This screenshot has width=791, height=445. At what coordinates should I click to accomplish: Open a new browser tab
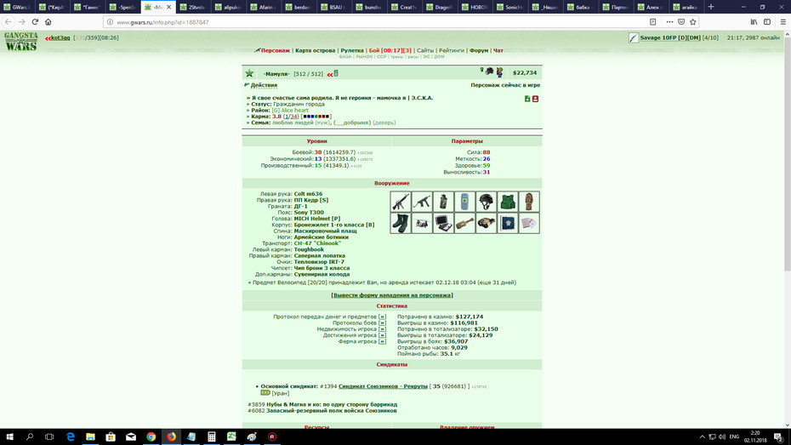click(x=711, y=7)
